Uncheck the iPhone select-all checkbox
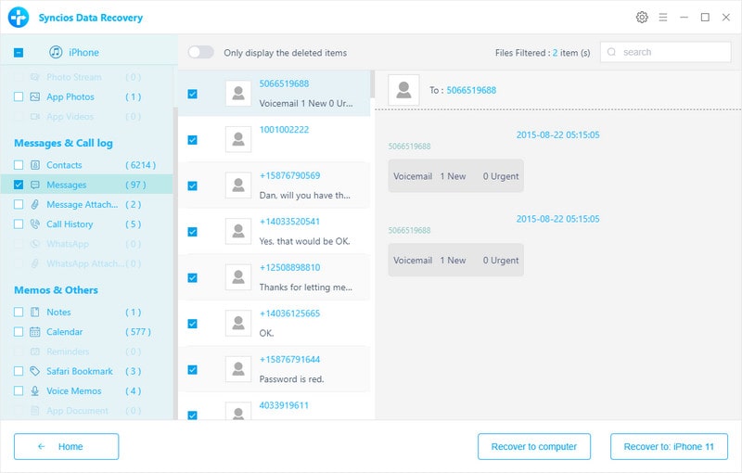 point(19,53)
